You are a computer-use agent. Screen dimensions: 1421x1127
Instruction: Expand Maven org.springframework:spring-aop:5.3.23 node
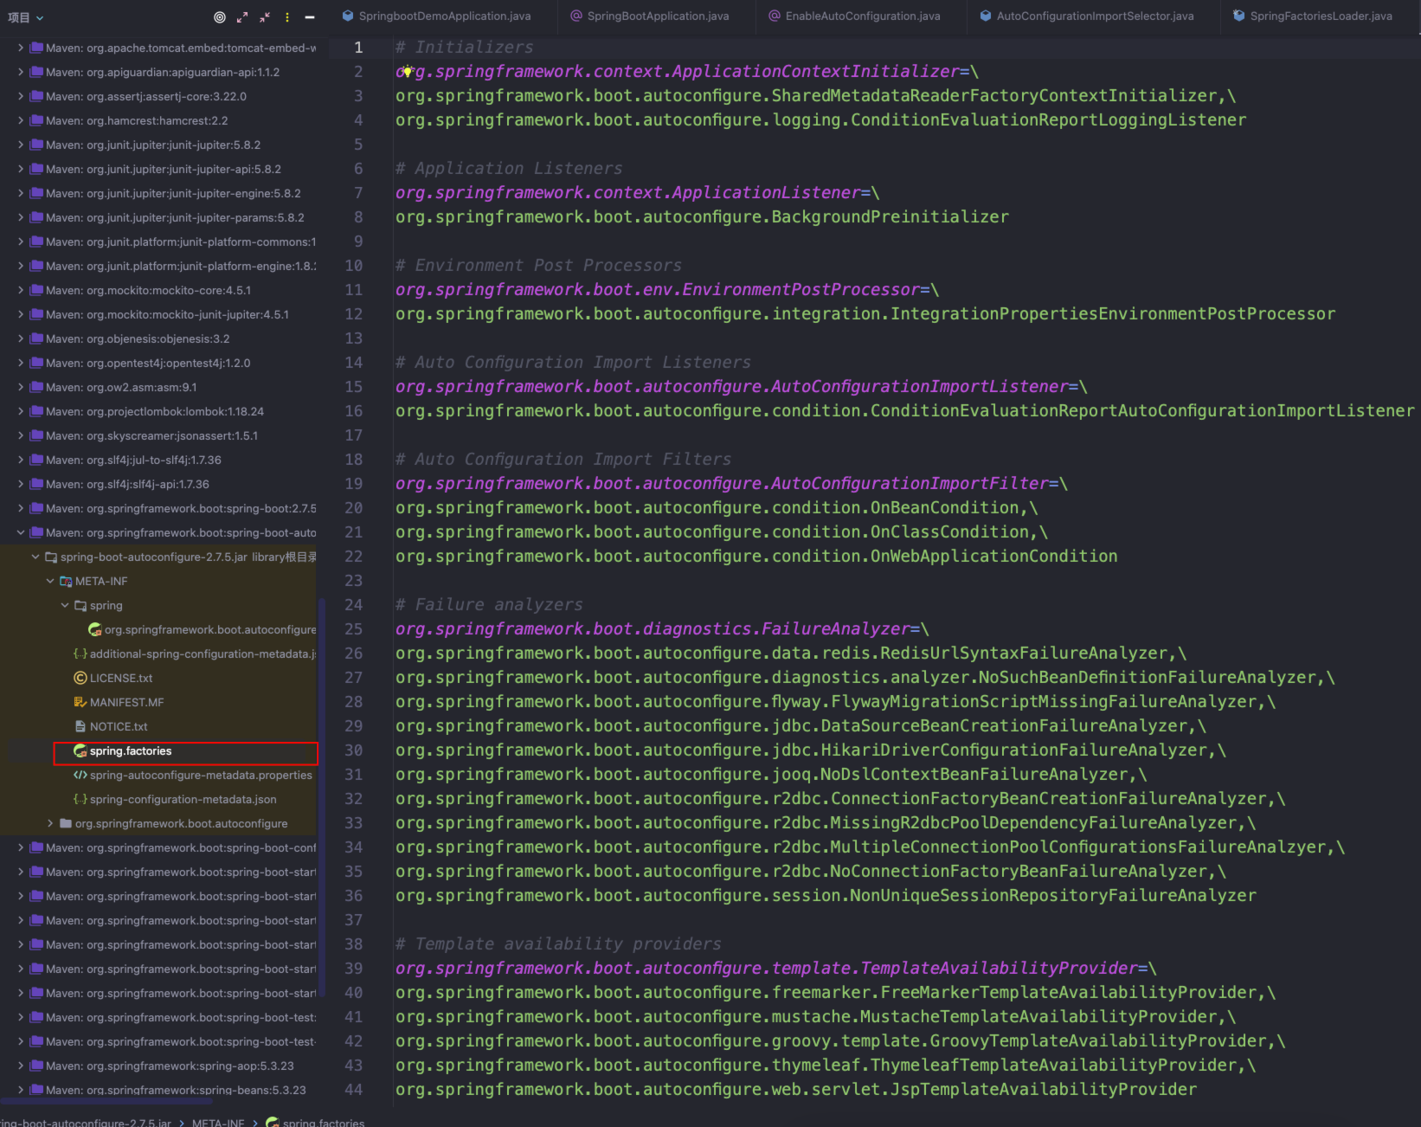tap(21, 1066)
